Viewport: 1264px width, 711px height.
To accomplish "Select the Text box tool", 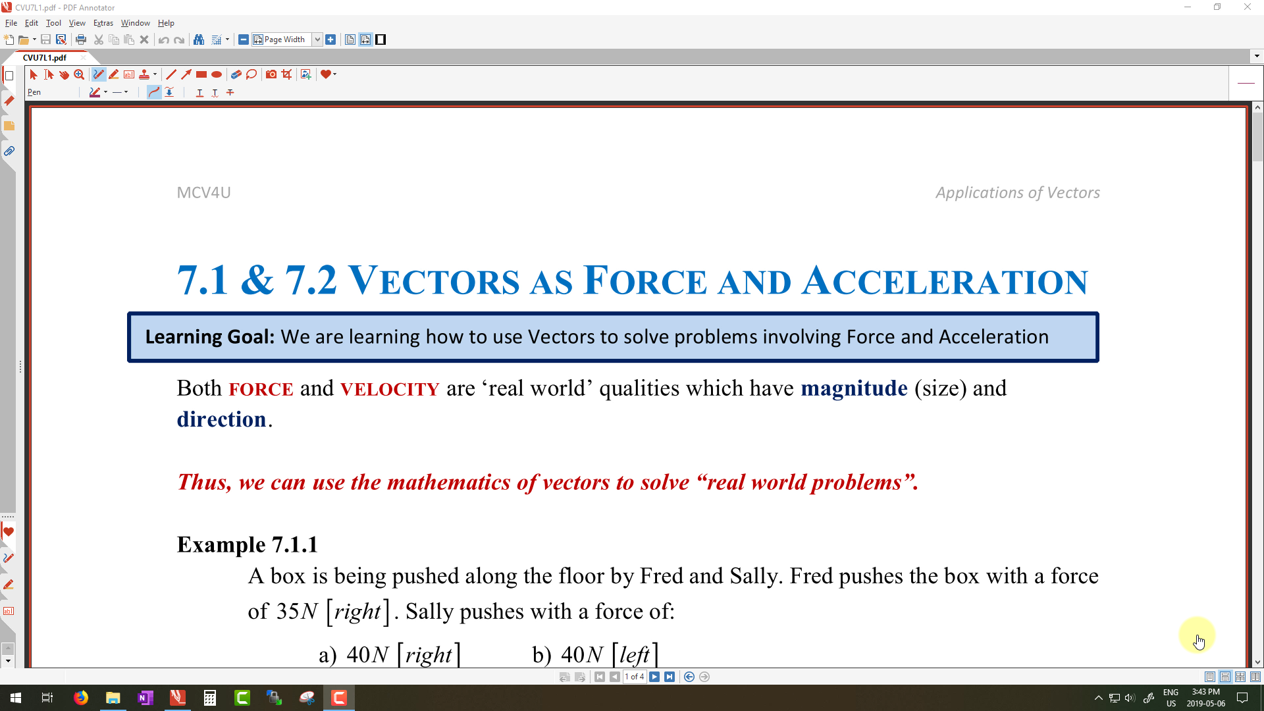I will pyautogui.click(x=129, y=74).
